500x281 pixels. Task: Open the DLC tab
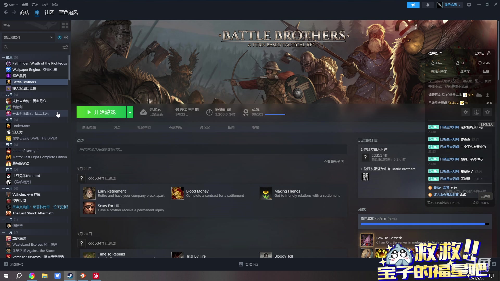(117, 127)
